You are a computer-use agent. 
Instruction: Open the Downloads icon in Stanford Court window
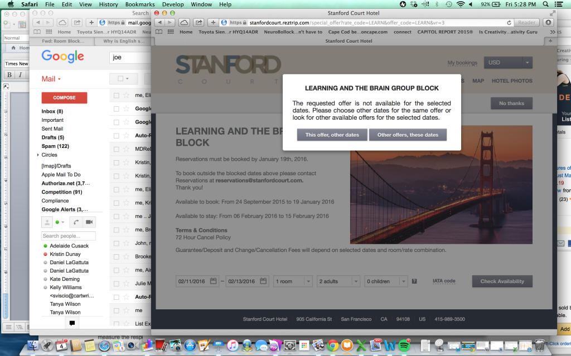(x=548, y=22)
